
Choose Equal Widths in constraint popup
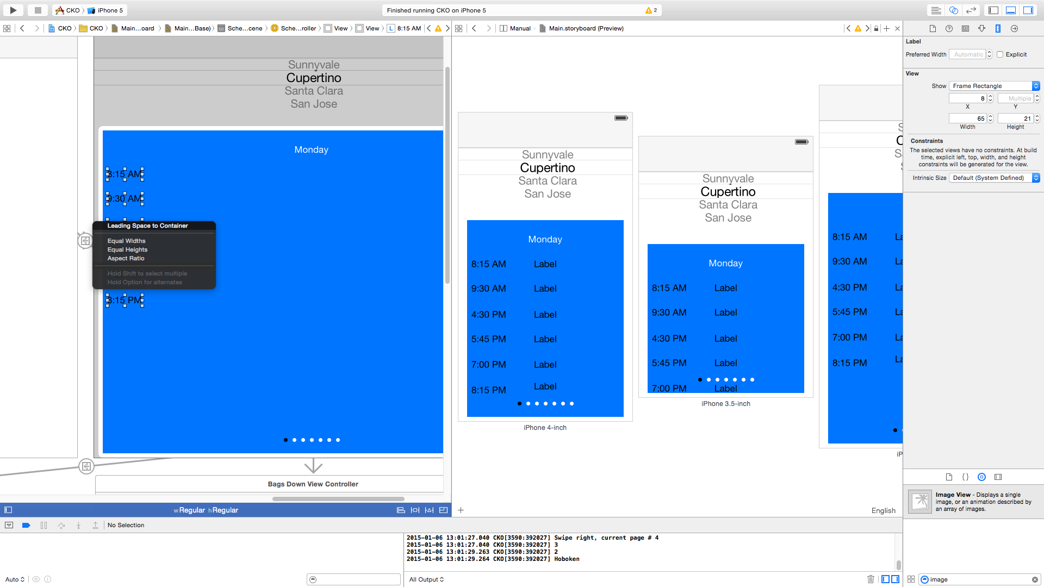pos(126,241)
